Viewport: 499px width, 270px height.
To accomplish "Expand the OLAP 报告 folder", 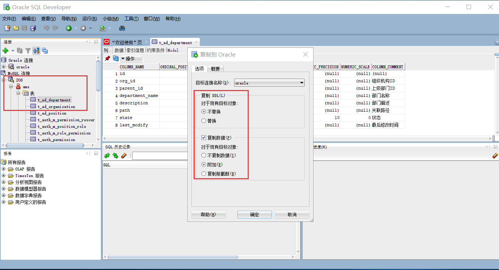I will pyautogui.click(x=4, y=169).
